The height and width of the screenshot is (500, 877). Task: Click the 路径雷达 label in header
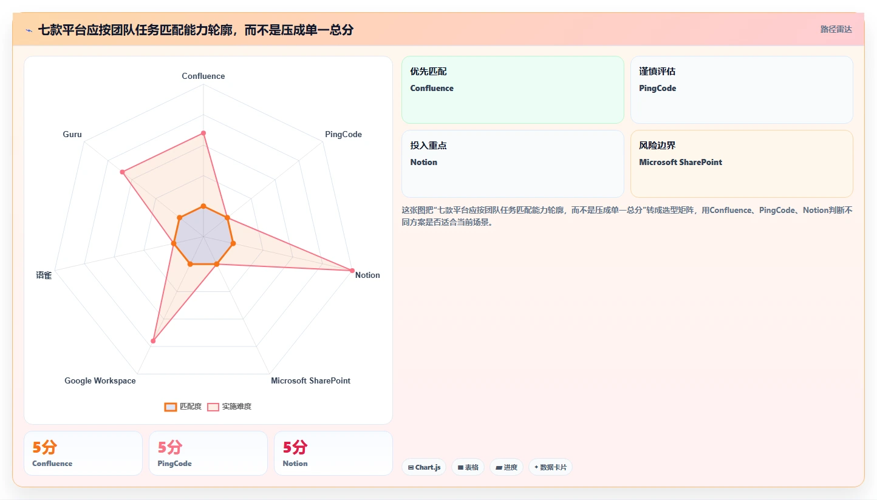coord(836,29)
